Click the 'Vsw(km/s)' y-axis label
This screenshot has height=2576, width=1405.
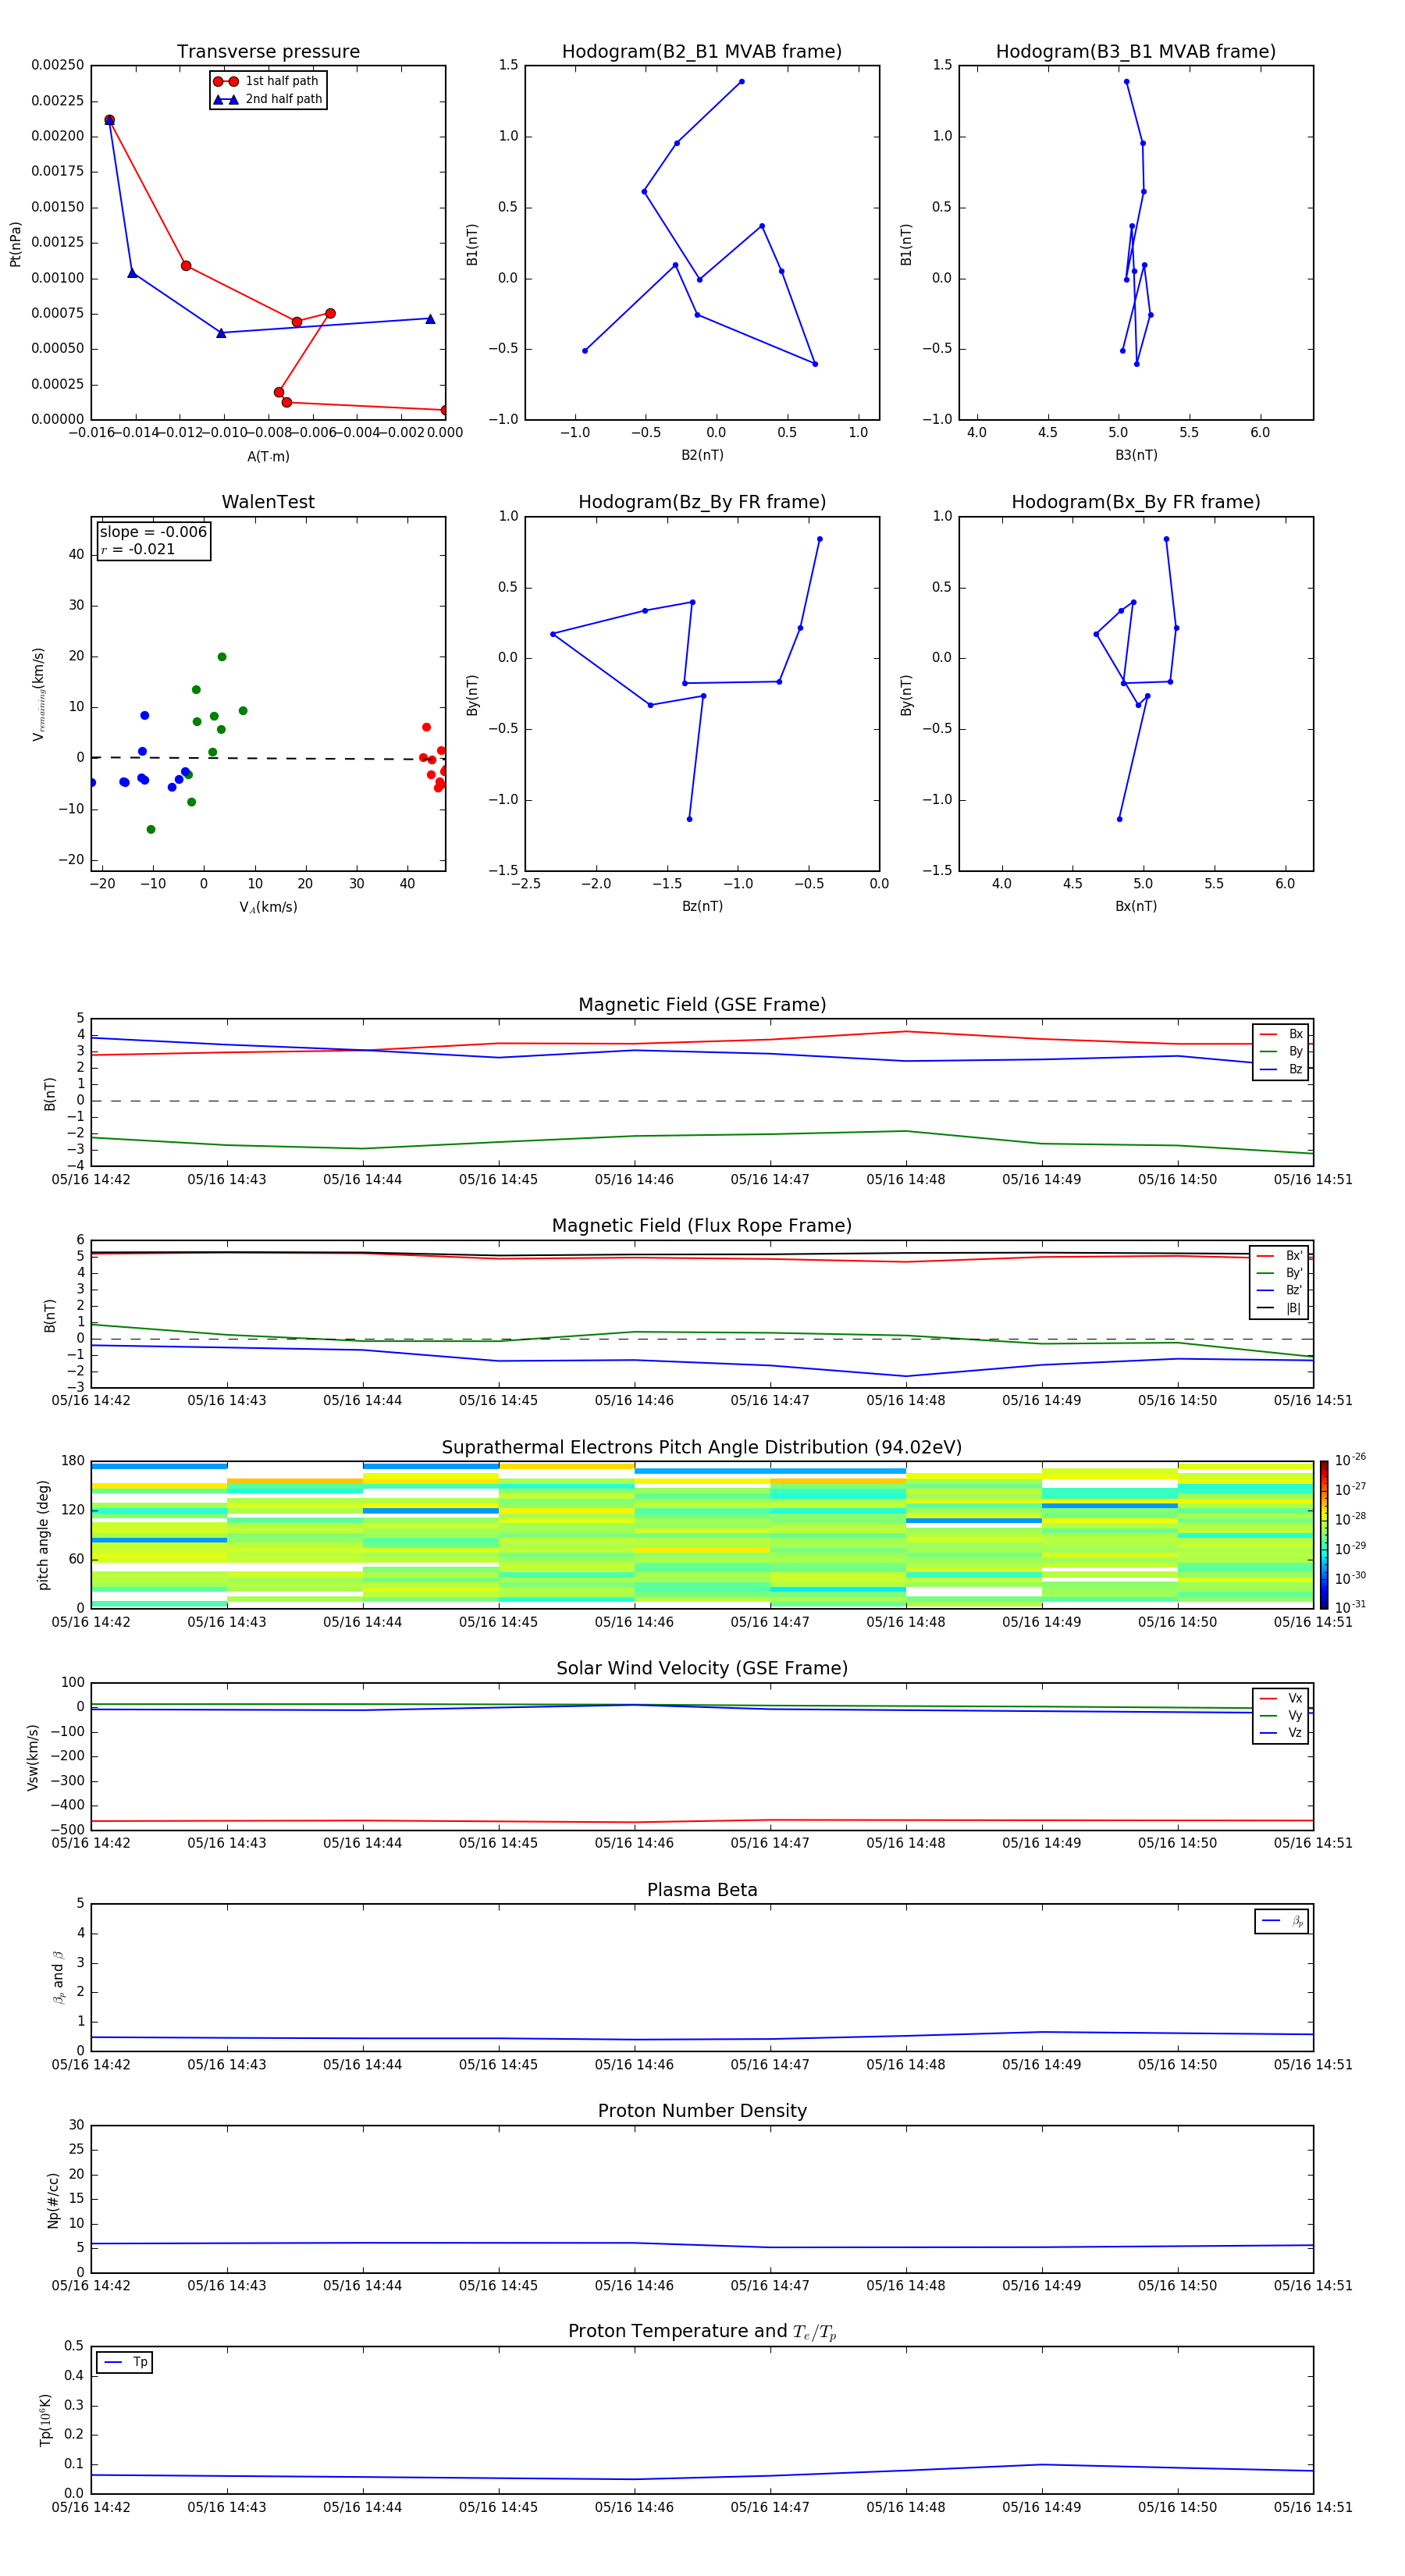point(33,1757)
